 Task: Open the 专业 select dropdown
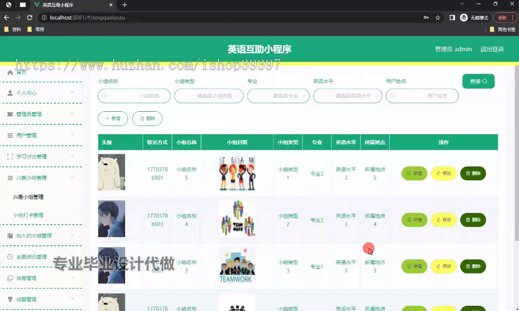coord(279,96)
